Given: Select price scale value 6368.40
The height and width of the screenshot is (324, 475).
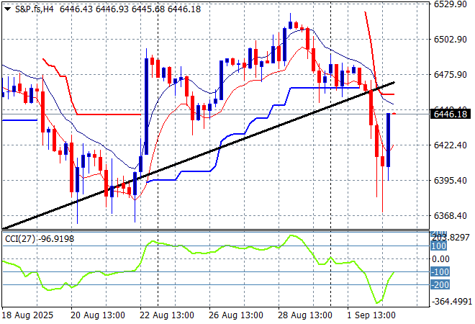Looking at the screenshot, I should click(x=451, y=216).
